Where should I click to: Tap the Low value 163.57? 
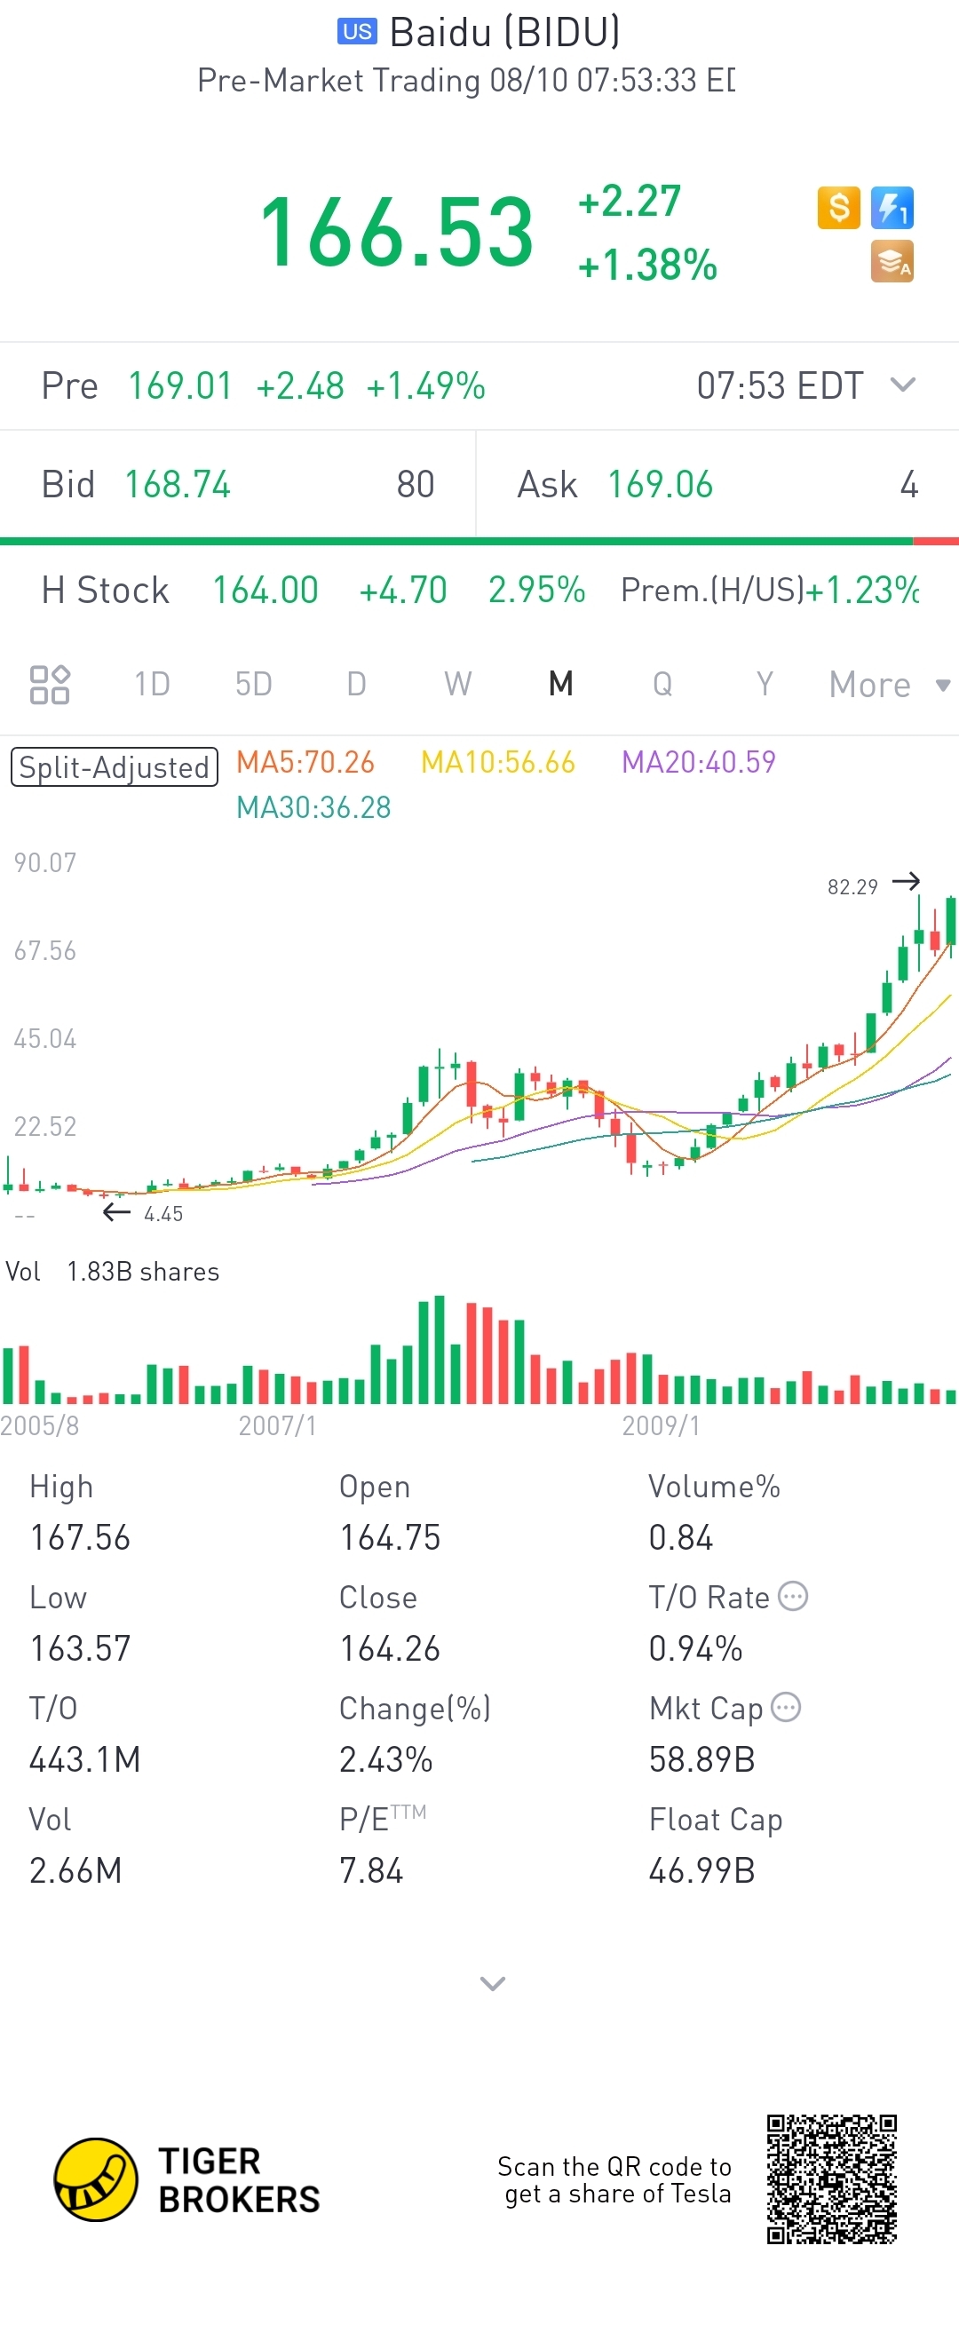(80, 1648)
